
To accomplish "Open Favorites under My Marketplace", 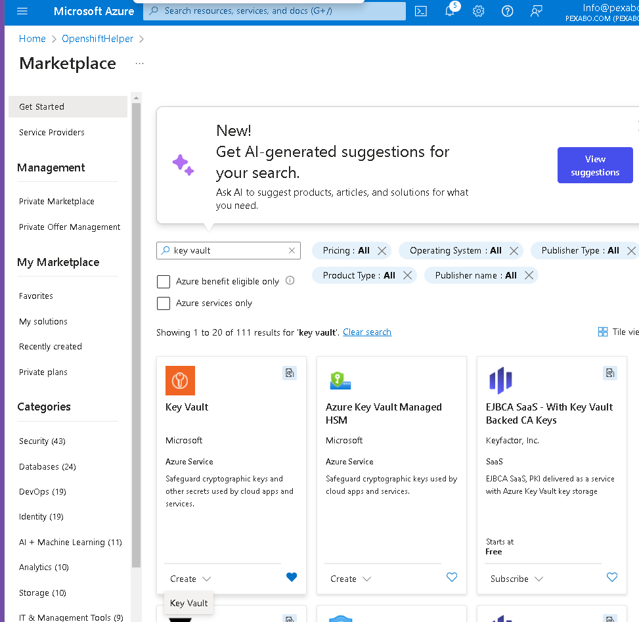I will (36, 296).
